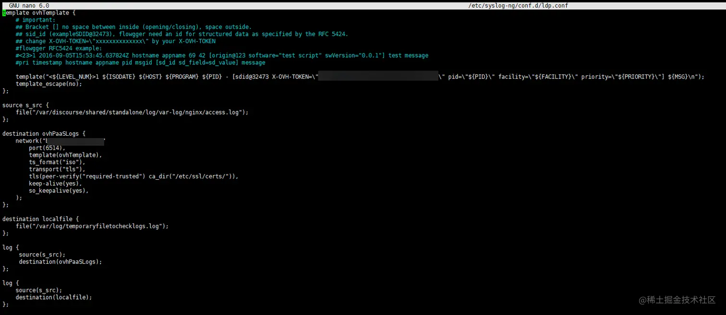The width and height of the screenshot is (726, 315).
Task: Click the destination(ovhPaaSLogs) statement in first log block
Action: [x=60, y=261]
